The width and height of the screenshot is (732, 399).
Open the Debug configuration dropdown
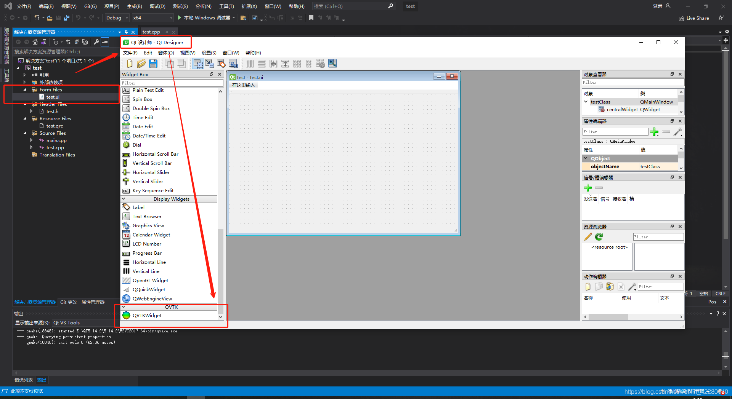(x=117, y=18)
